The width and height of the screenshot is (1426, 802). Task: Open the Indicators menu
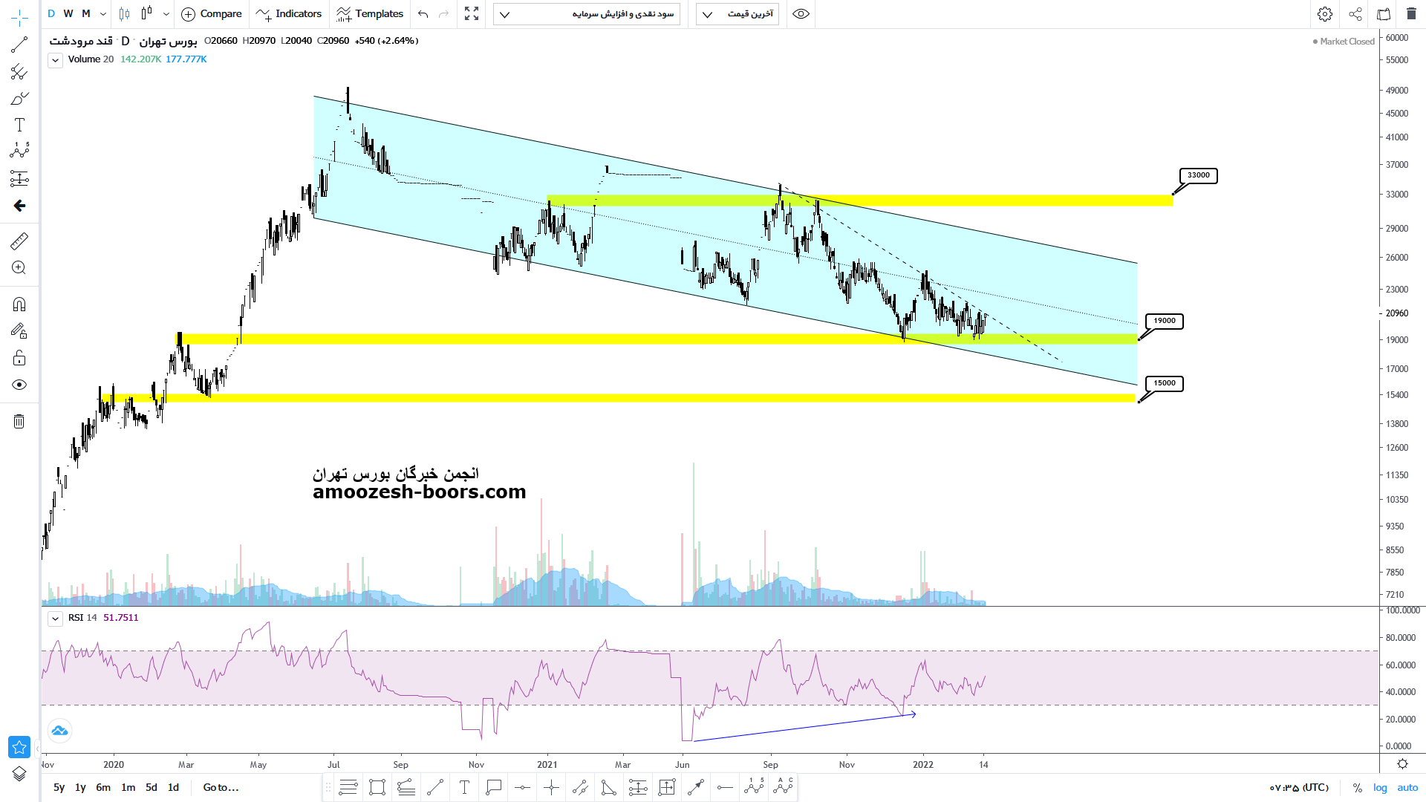[x=289, y=14]
